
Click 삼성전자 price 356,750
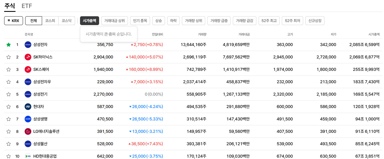105,45
